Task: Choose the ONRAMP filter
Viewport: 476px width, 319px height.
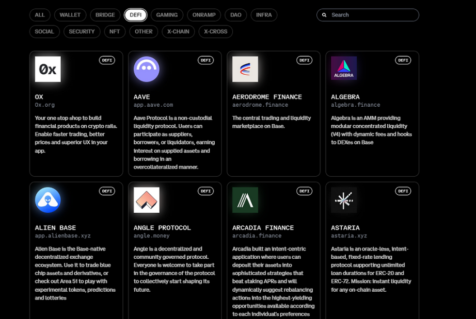Action: pos(204,15)
